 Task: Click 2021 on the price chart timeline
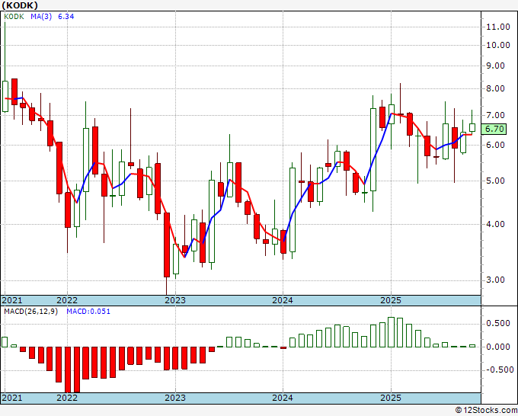coord(12,300)
